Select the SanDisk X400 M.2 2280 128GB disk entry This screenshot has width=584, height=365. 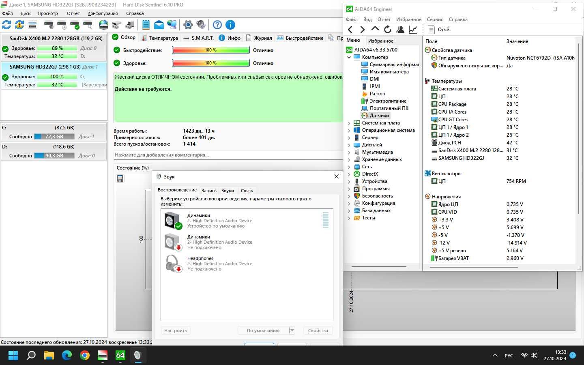[54, 47]
